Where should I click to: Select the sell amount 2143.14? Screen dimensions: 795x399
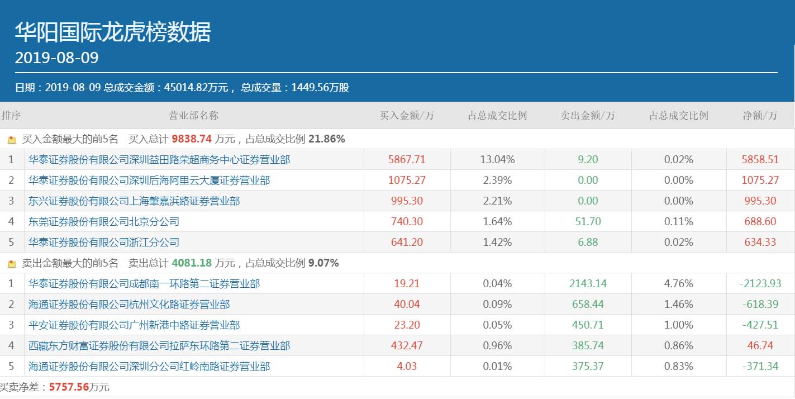tap(588, 284)
